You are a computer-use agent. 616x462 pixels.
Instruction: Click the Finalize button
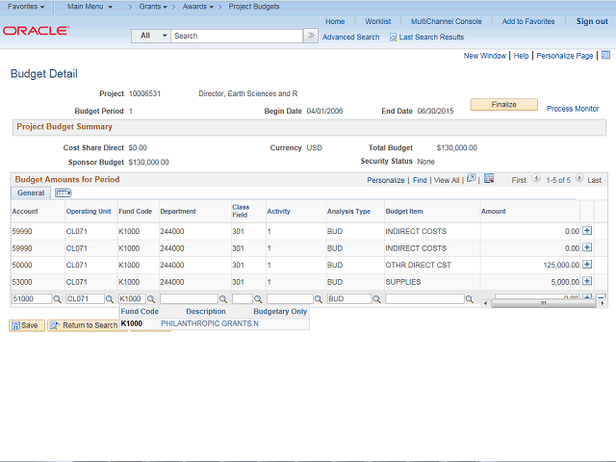(503, 104)
